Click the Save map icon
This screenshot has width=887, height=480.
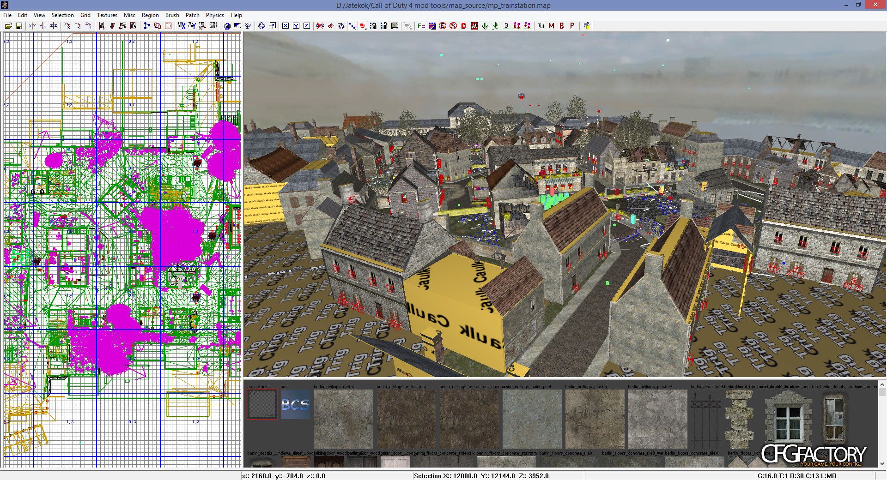pos(19,26)
